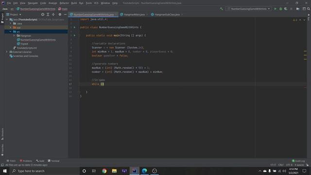311x175 pixels.
Task: Collapse the Java project root node
Action: tap(6, 19)
